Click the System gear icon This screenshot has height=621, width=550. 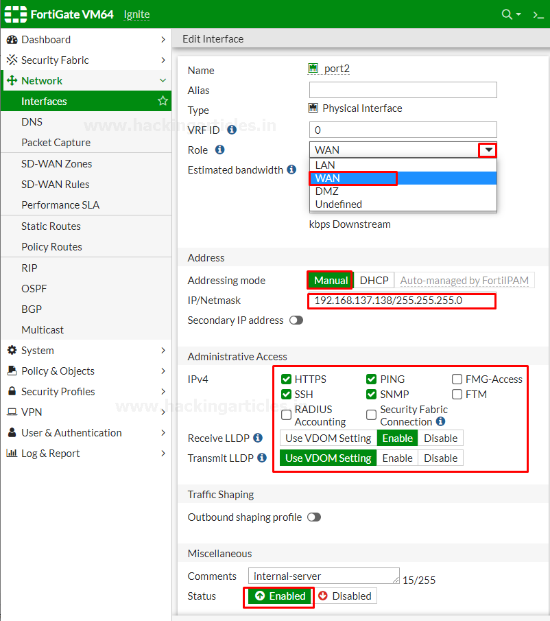(x=12, y=350)
